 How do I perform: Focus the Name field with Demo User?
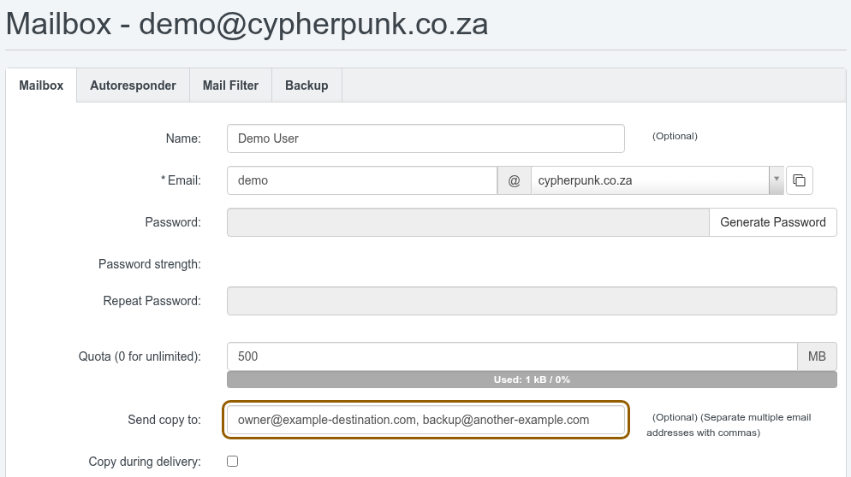pyautogui.click(x=425, y=138)
